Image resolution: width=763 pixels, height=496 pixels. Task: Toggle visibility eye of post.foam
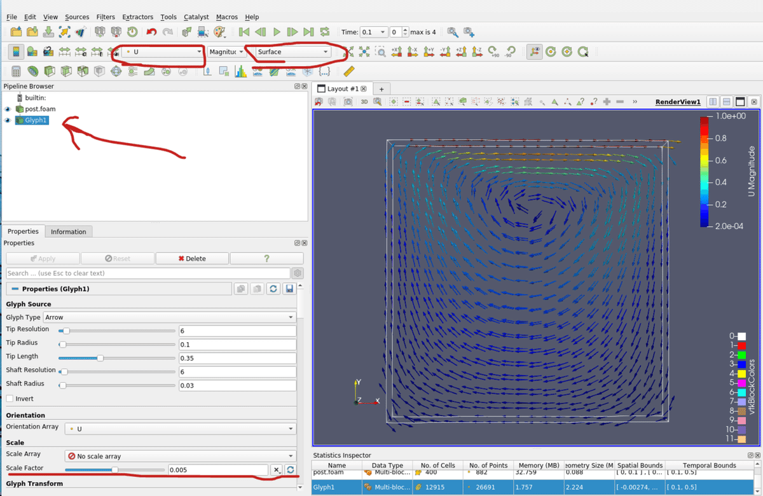[x=8, y=109]
